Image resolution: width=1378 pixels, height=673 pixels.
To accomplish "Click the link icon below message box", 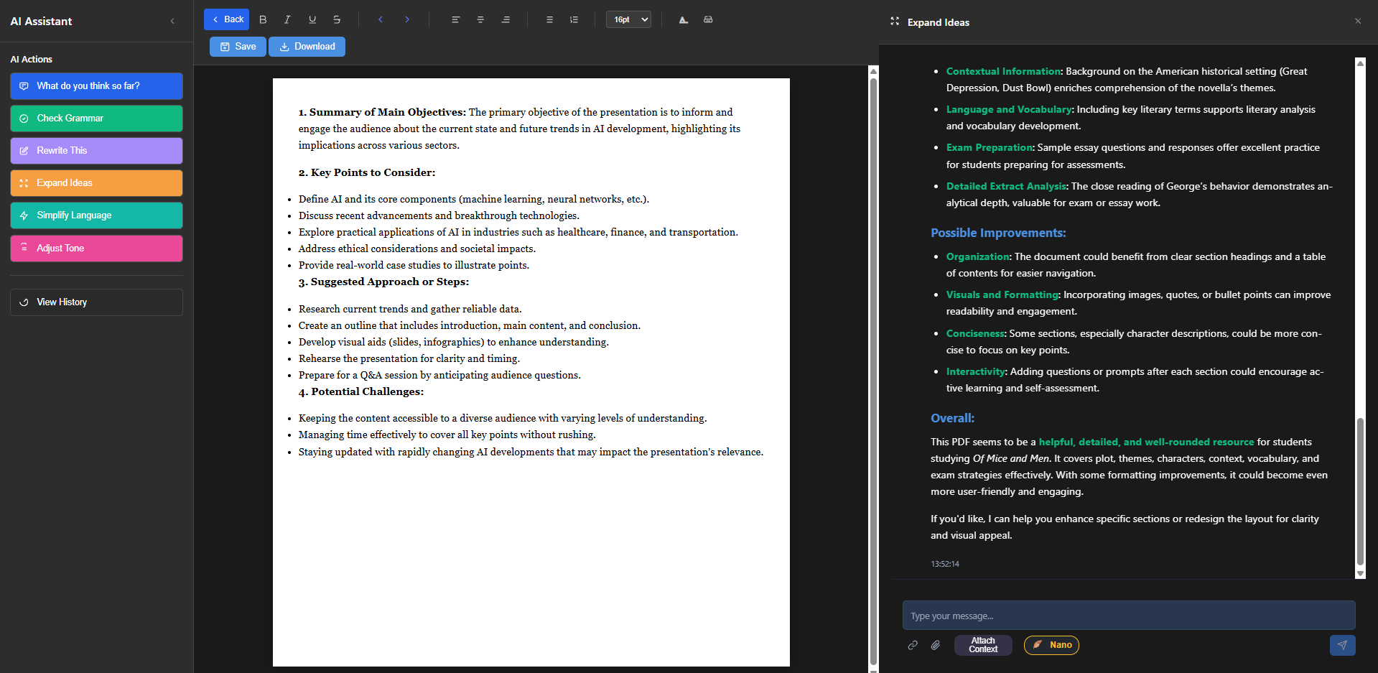I will [x=913, y=645].
